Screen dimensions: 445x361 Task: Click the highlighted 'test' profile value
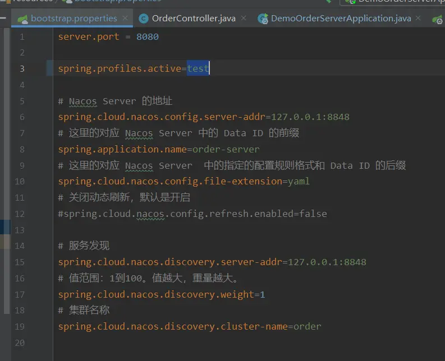pyautogui.click(x=198, y=69)
